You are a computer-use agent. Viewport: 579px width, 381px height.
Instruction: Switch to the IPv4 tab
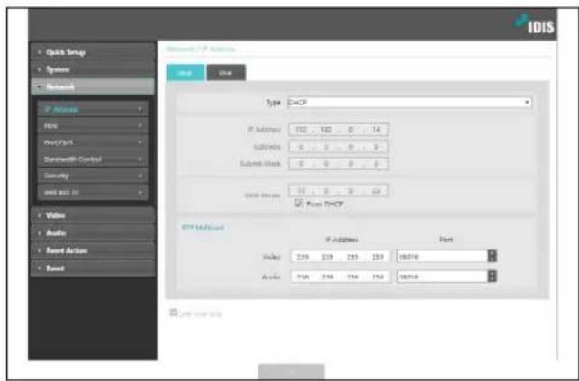click(x=185, y=73)
